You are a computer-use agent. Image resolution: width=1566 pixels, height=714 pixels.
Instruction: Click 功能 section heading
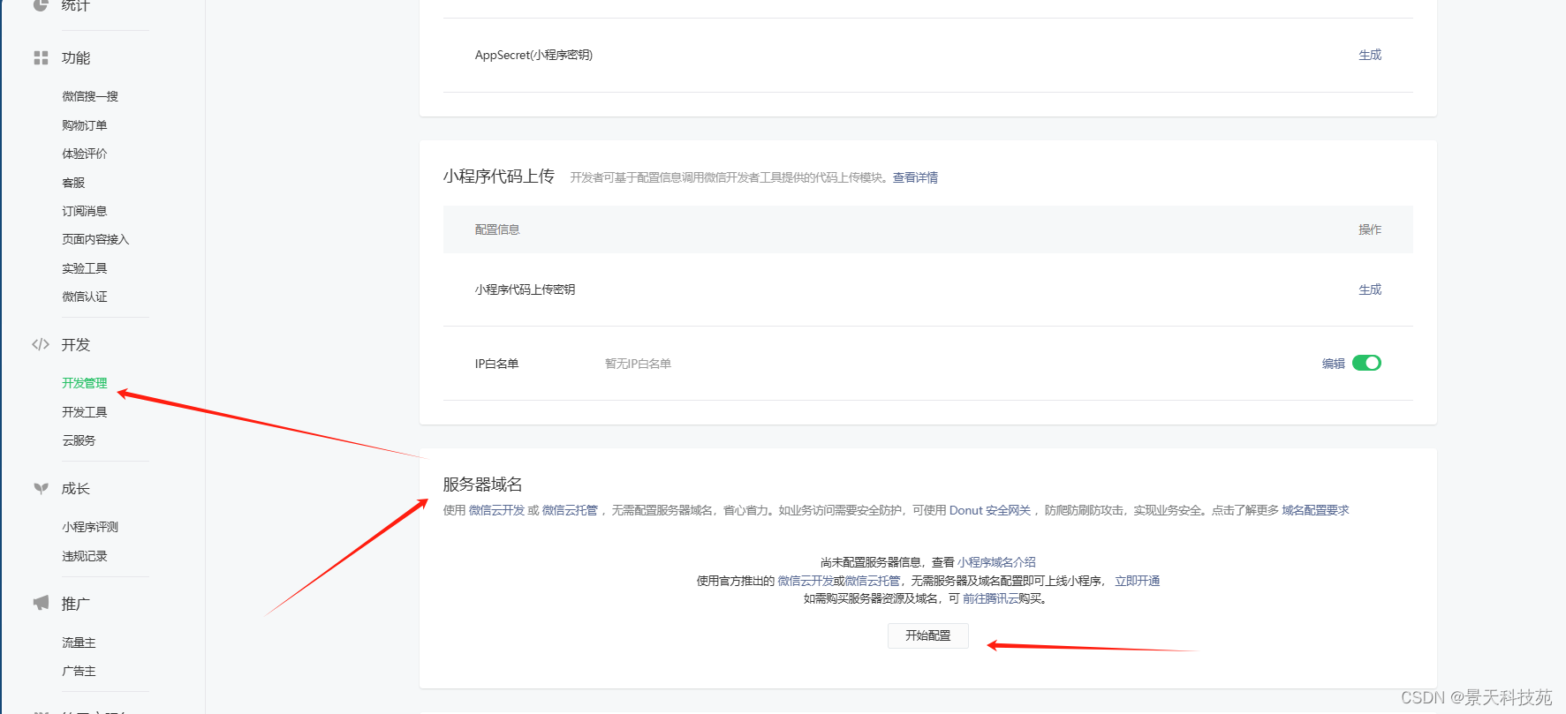[x=76, y=58]
